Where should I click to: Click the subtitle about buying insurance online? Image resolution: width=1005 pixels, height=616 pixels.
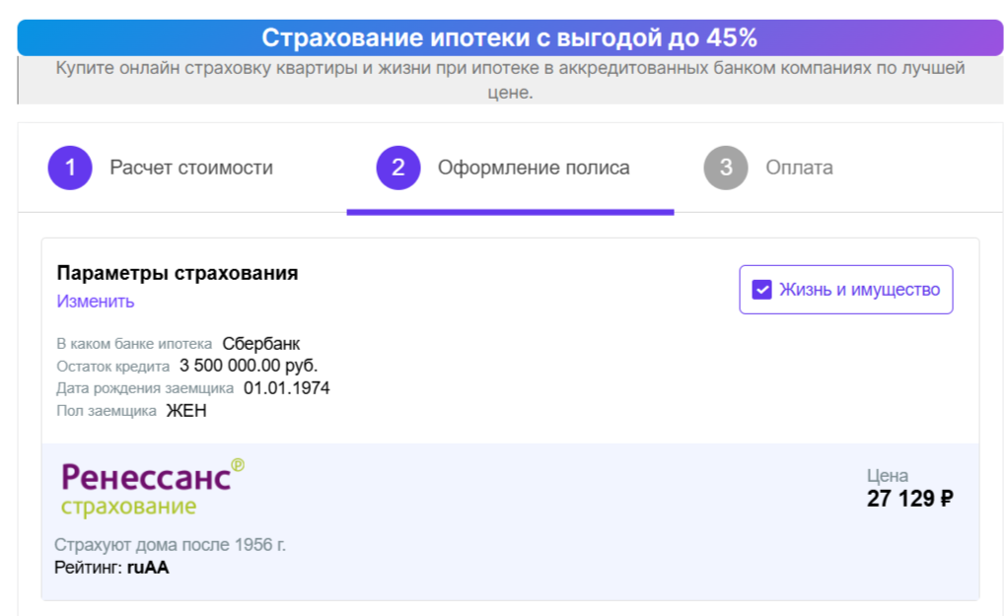510,80
